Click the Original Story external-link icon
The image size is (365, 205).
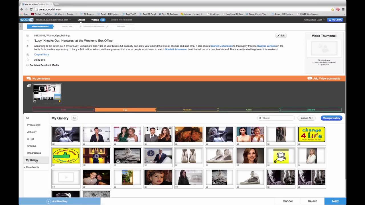(x=28, y=54)
